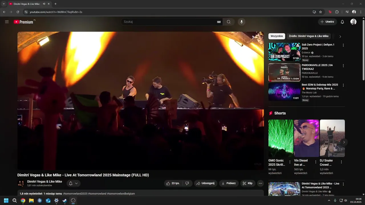Click the Klip clip button
The image size is (365, 205).
248,183
